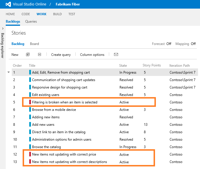Select 'Adding new items' row
The image size is (200, 169).
105,117
